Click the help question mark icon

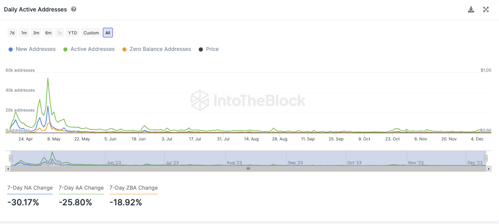point(74,9)
